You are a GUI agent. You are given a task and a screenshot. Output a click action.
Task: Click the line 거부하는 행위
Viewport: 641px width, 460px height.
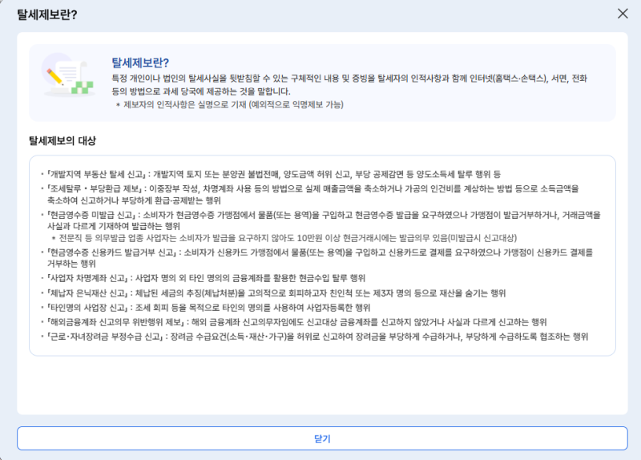71,264
